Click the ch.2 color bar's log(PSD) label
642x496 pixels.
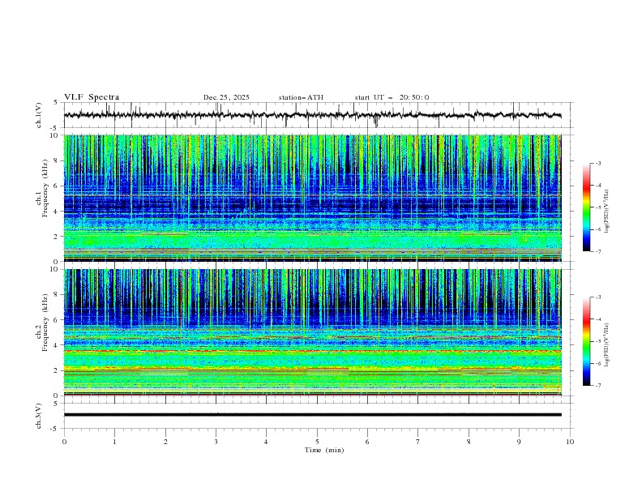[x=606, y=345]
